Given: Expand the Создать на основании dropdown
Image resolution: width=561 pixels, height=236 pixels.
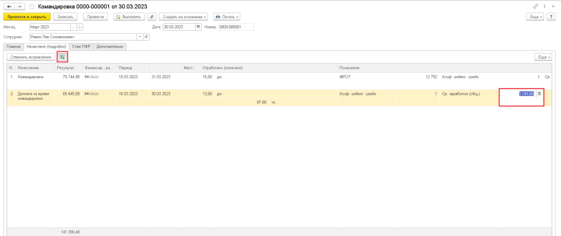Looking at the screenshot, I should (x=184, y=17).
